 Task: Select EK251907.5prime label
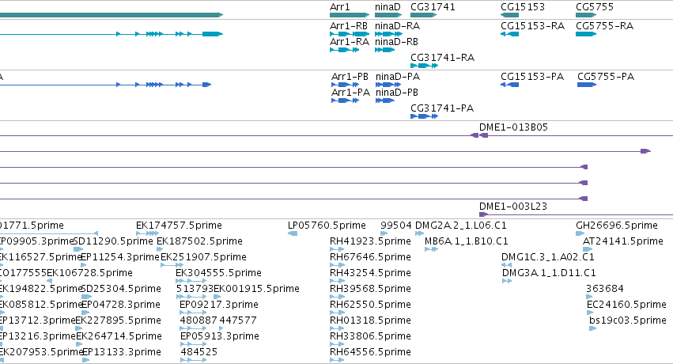203,257
